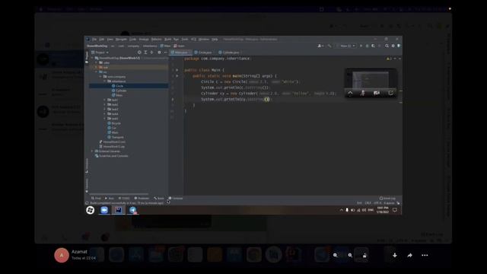This screenshot has height=274, width=487.
Task: Click run gutter arrow beside class Main
Action: [177, 70]
